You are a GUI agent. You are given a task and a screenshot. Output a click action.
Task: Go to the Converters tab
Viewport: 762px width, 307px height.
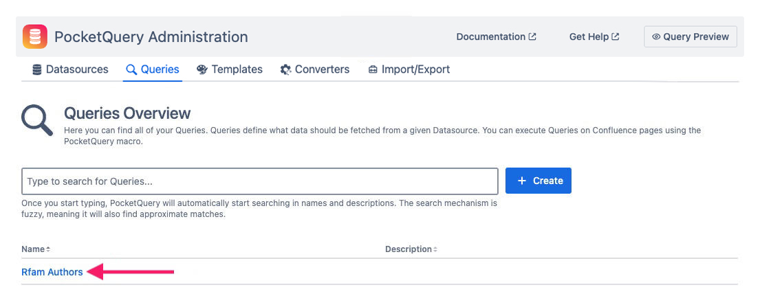322,69
